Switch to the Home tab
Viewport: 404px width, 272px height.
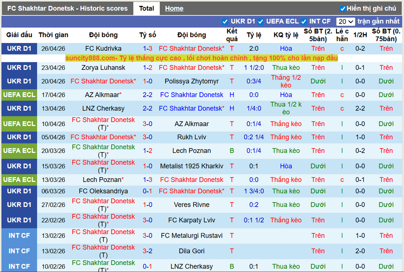(x=174, y=8)
